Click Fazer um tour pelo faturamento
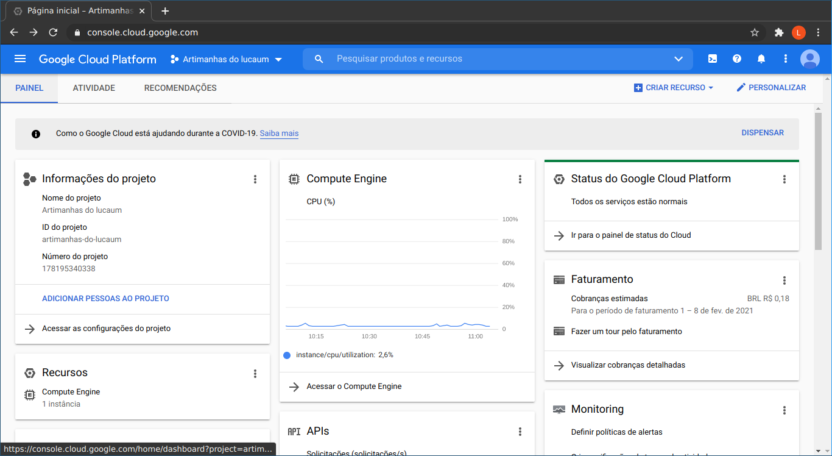 pyautogui.click(x=626, y=332)
